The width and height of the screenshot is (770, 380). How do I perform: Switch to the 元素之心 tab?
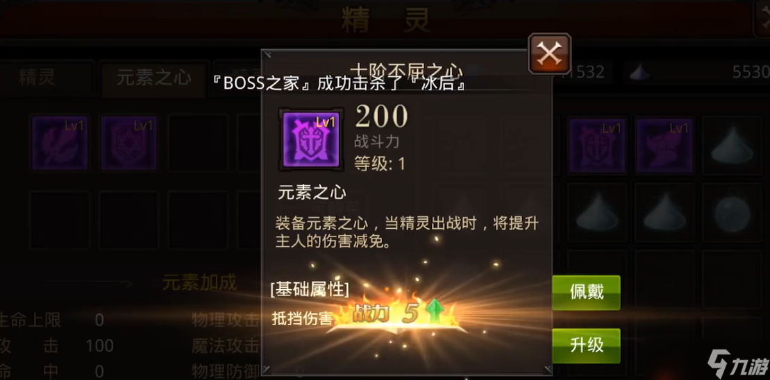click(x=153, y=78)
